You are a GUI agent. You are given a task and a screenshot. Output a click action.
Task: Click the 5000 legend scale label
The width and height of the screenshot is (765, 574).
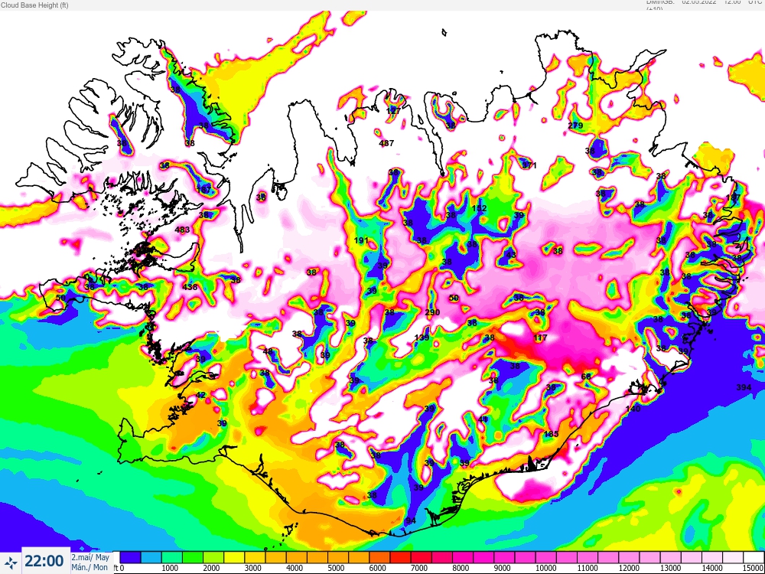click(x=335, y=568)
